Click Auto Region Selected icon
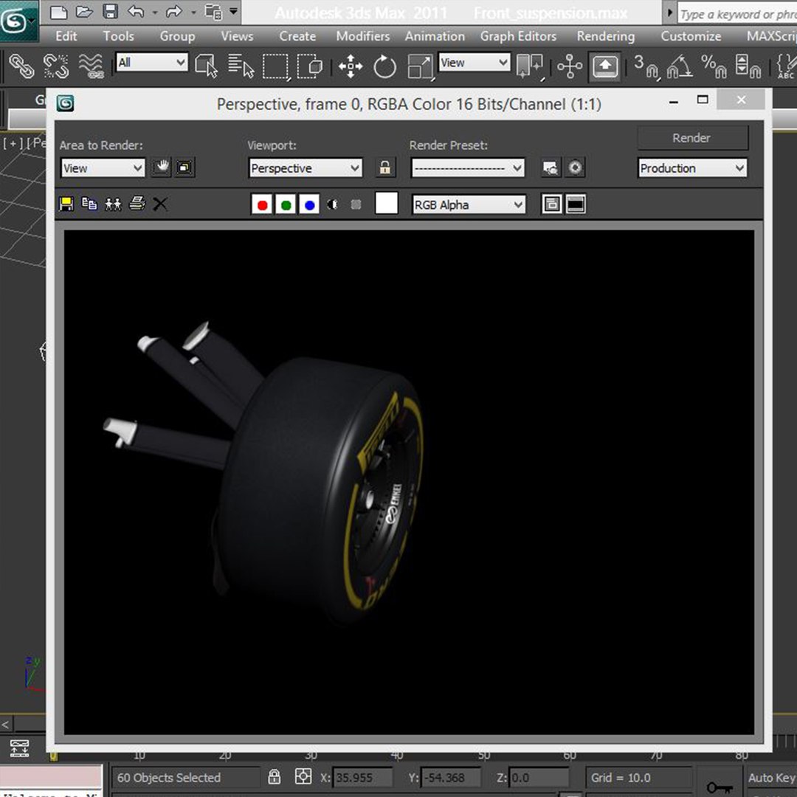This screenshot has height=797, width=797. (x=185, y=168)
